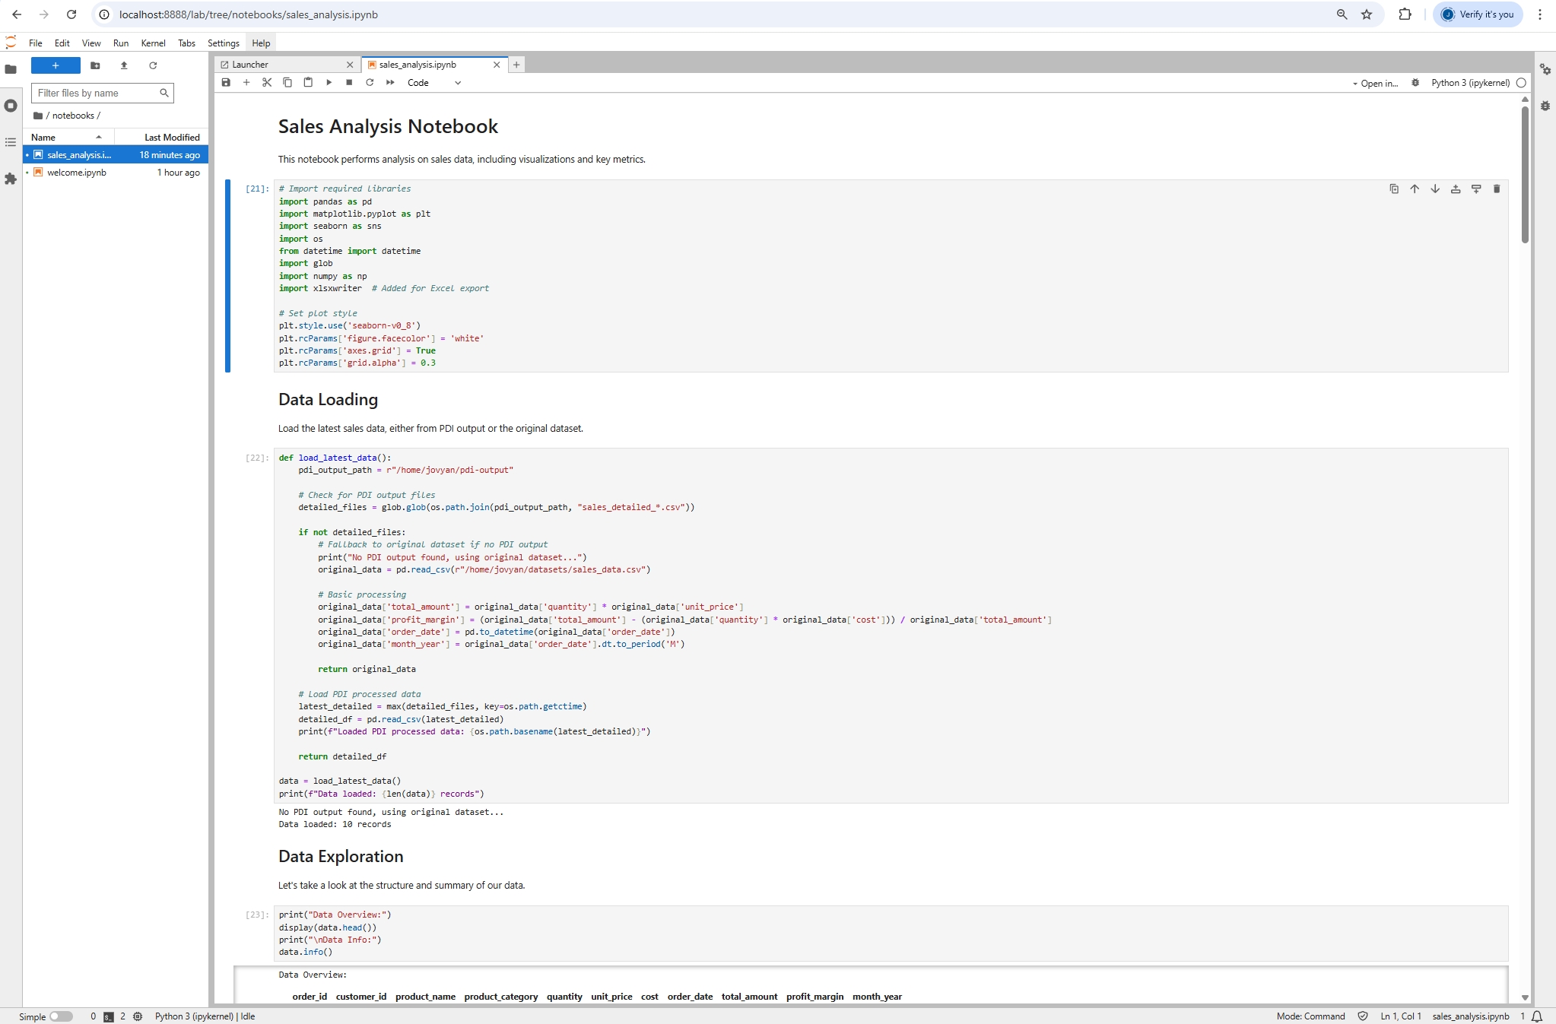Expand the Open in... dropdown
This screenshot has height=1024, width=1556.
[x=1375, y=84]
